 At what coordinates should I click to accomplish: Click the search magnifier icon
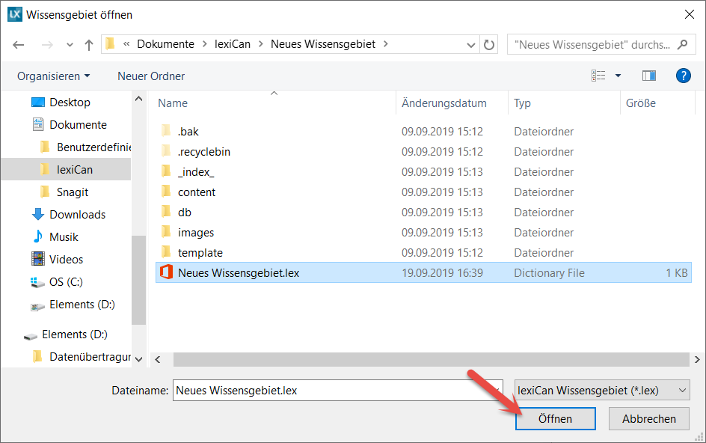tap(681, 44)
